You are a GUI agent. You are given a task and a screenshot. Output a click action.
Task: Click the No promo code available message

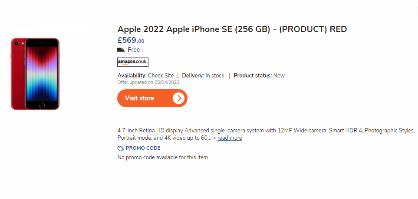click(163, 157)
